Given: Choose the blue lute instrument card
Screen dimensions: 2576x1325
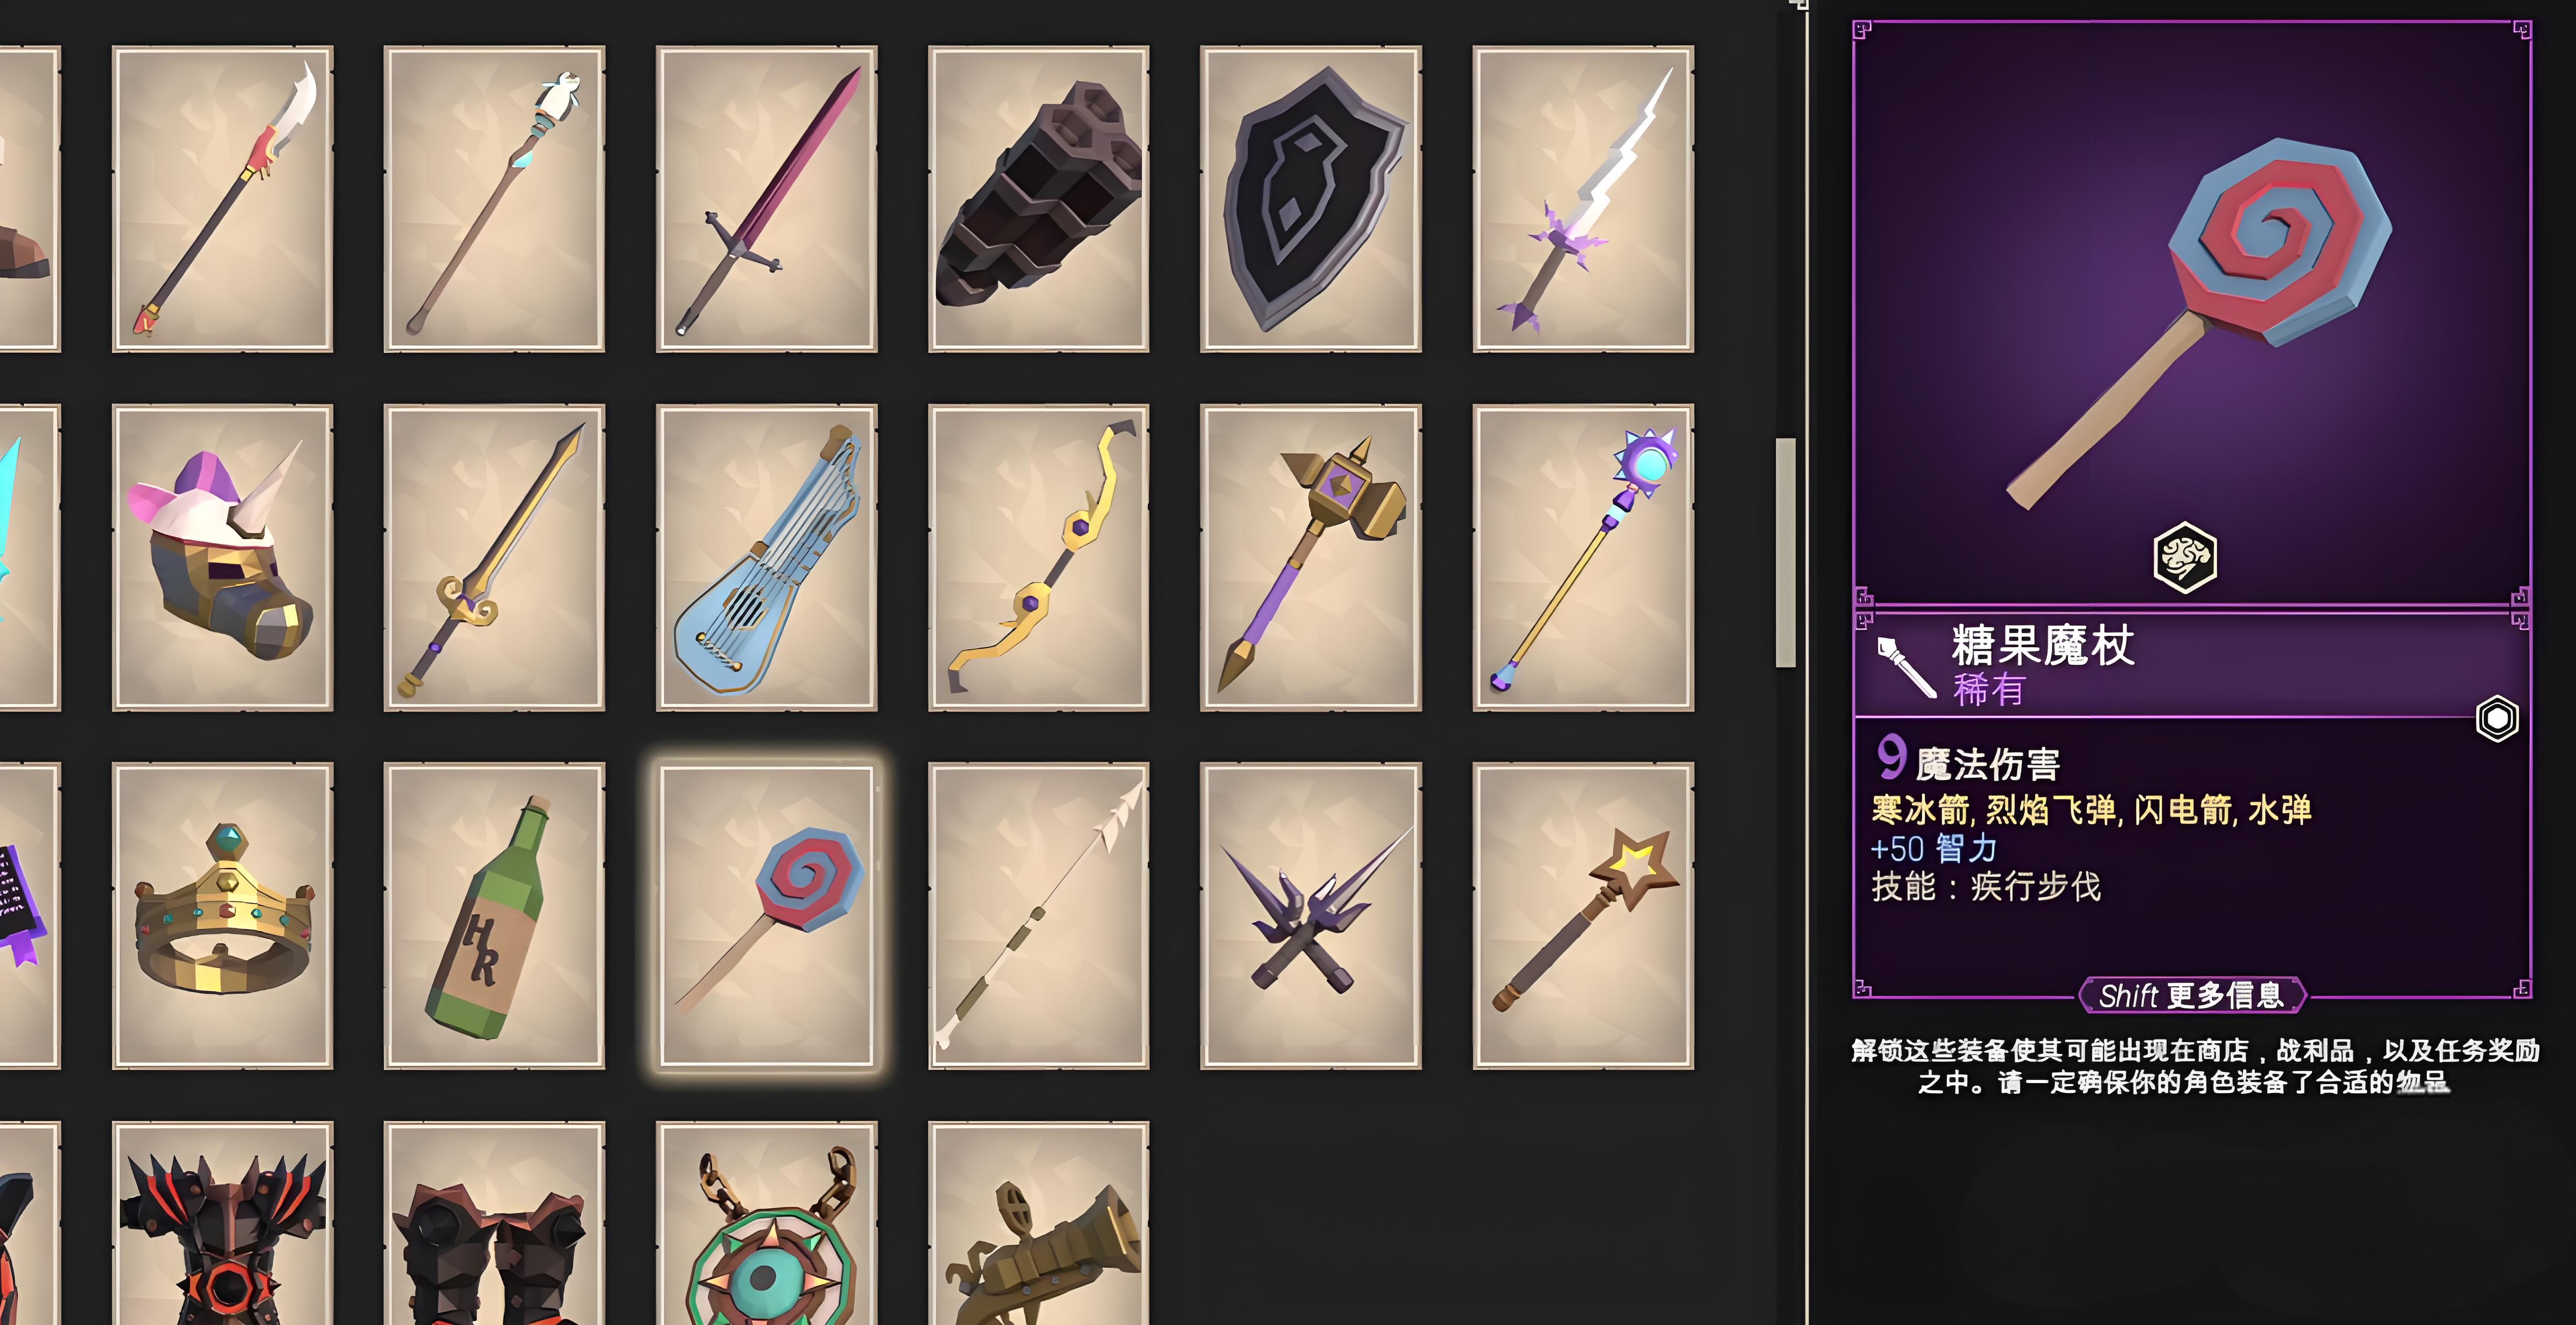Looking at the screenshot, I should (x=766, y=558).
